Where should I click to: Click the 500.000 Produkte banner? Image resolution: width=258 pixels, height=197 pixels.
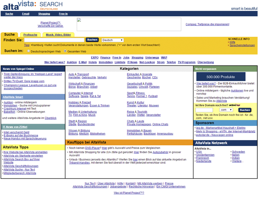[224, 76]
